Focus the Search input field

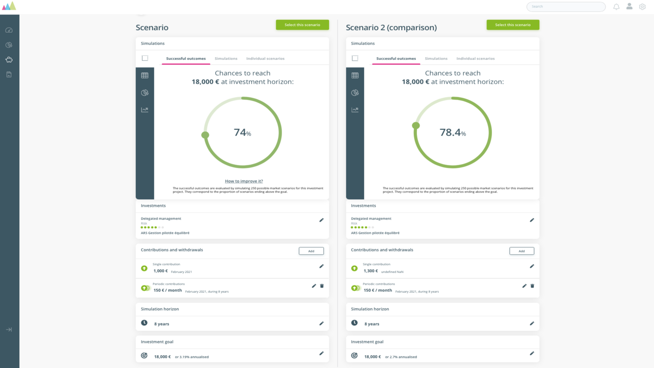(x=566, y=7)
